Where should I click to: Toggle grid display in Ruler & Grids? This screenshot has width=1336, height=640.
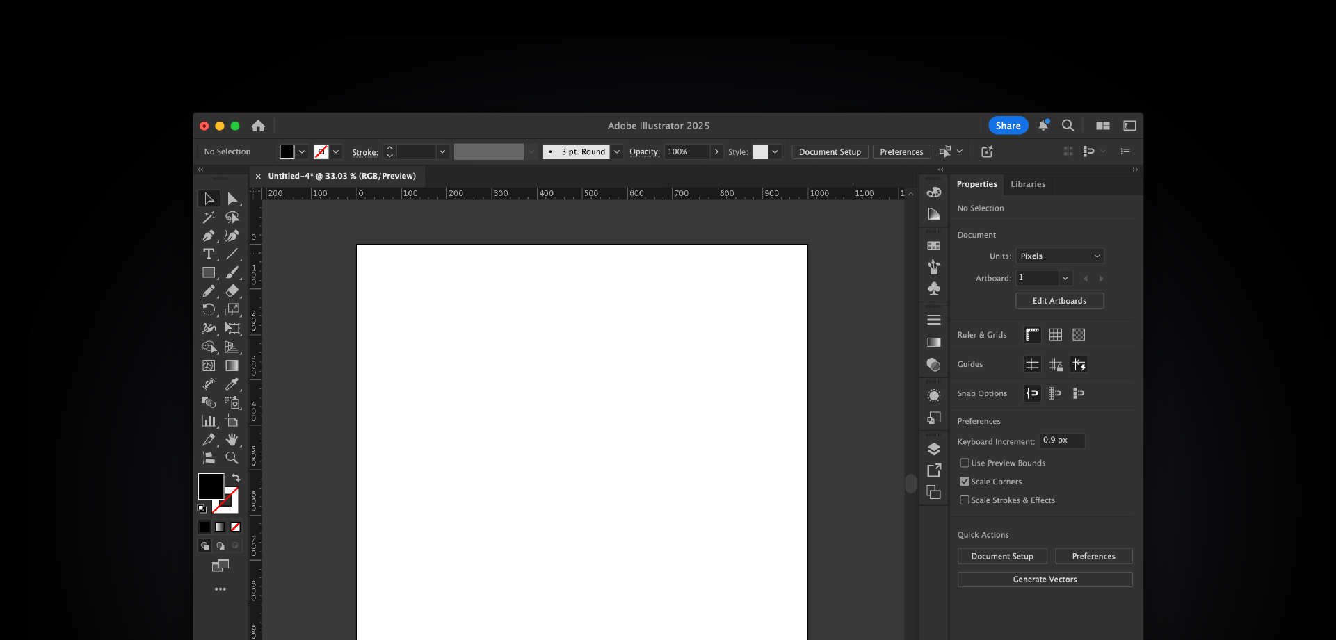(1056, 335)
